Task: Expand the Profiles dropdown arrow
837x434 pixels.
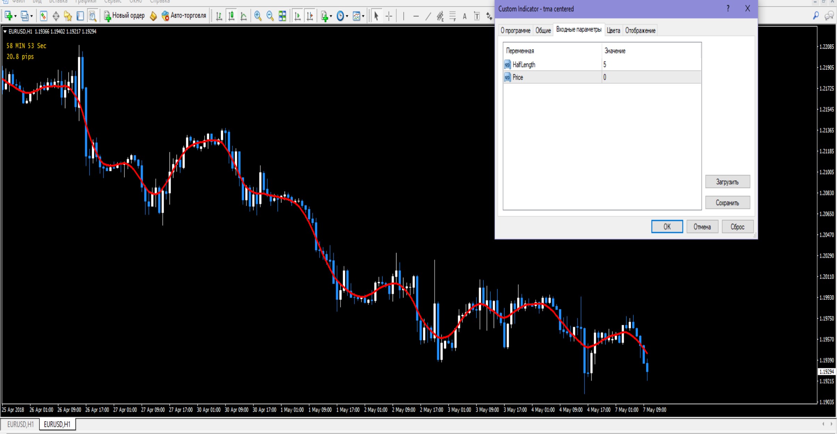Action: click(x=31, y=16)
